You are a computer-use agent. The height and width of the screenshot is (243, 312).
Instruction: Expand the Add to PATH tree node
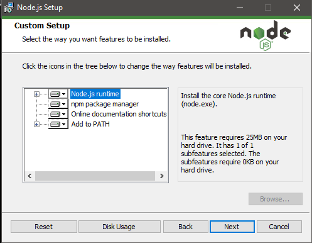click(x=36, y=124)
